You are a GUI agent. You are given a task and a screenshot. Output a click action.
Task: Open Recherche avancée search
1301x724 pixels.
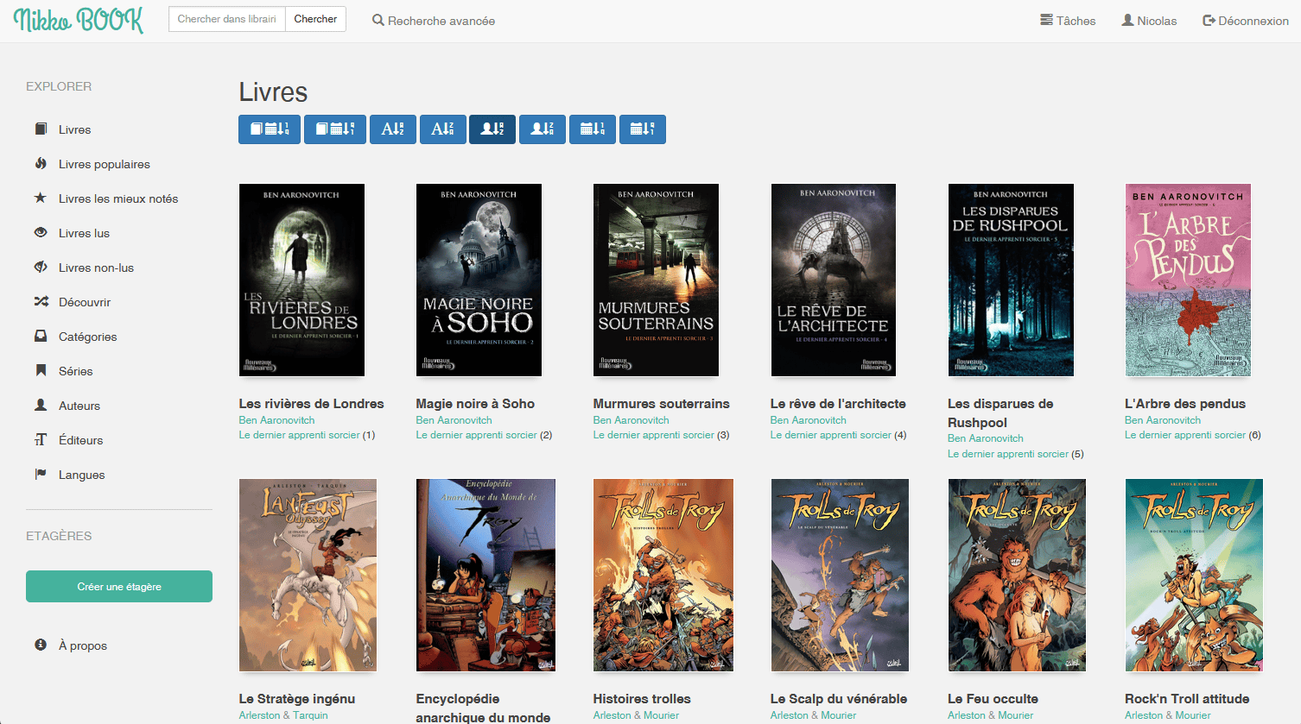click(434, 21)
